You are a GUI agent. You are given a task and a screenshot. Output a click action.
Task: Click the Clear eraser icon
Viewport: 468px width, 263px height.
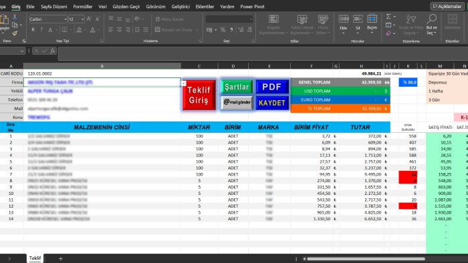(x=388, y=33)
